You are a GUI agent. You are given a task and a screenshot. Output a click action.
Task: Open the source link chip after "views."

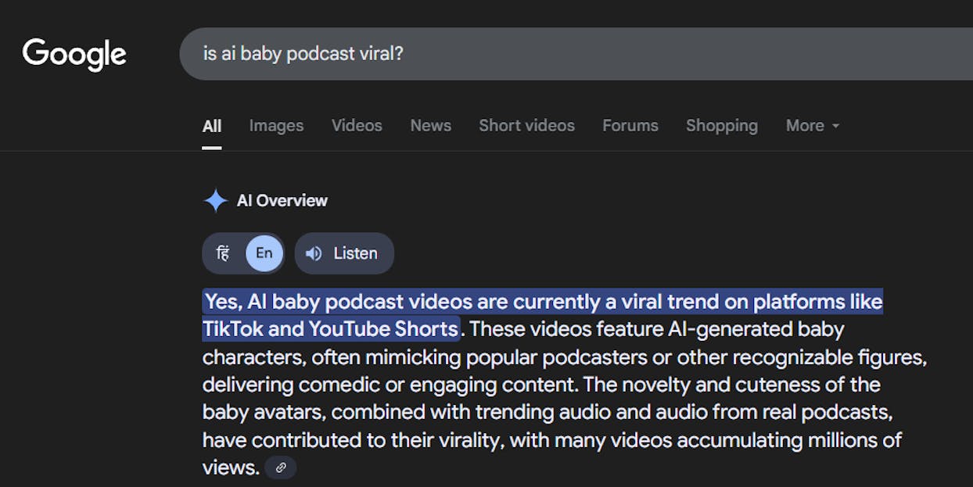tap(281, 467)
